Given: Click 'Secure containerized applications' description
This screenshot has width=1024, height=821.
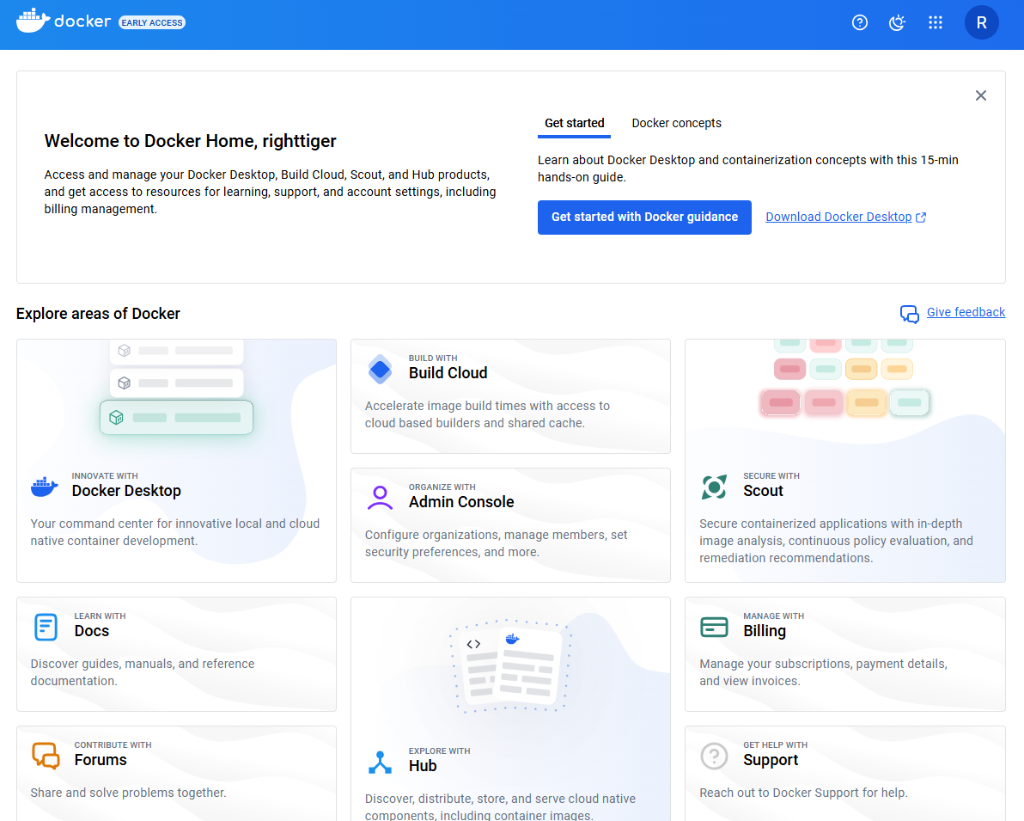Looking at the screenshot, I should click(x=836, y=541).
